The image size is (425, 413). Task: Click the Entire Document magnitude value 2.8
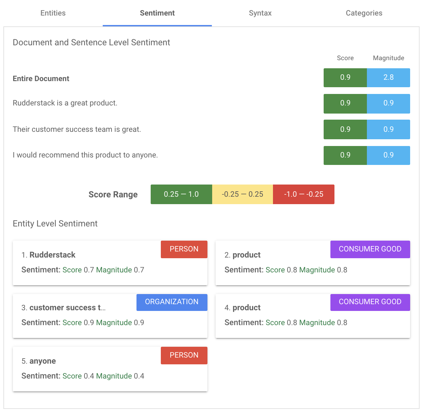(388, 77)
